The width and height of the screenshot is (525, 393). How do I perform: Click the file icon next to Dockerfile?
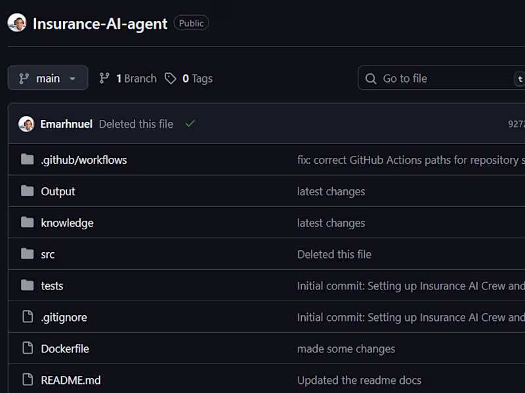click(26, 348)
